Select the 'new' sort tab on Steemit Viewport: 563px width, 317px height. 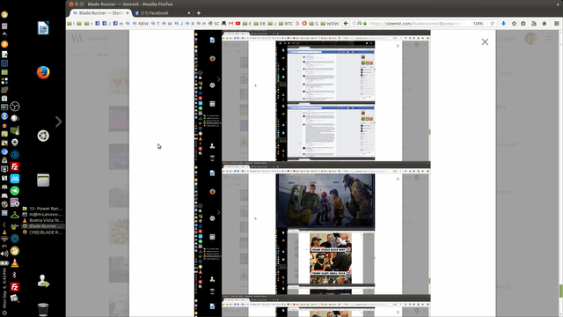click(x=102, y=55)
